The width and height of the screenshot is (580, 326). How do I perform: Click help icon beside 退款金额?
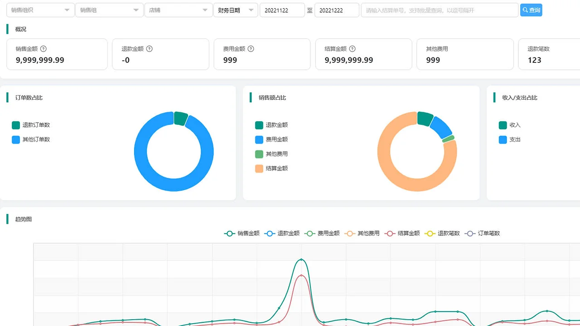(x=150, y=49)
